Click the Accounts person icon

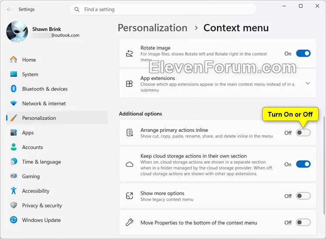click(13, 147)
